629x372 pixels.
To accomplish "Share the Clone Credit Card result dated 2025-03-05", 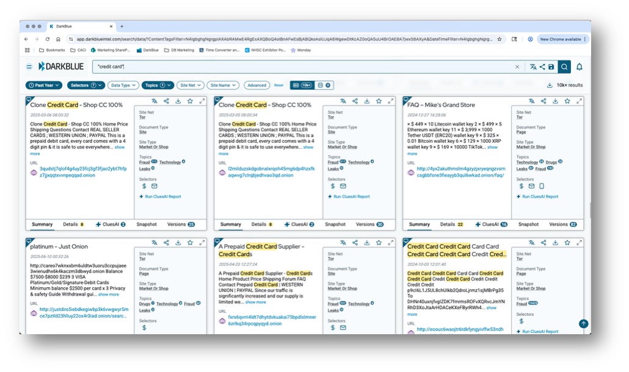I will point(355,101).
